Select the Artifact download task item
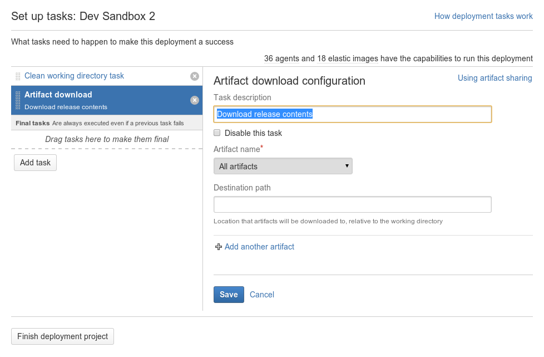Screen dimensions: 544x357 point(107,100)
